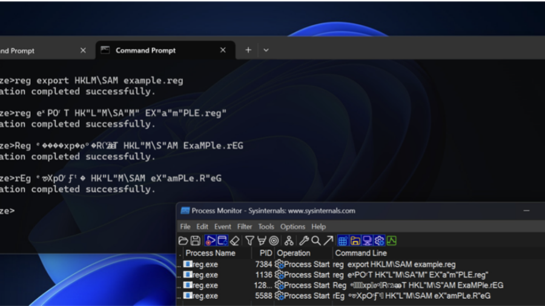Toggle Show File System Activity filter
Viewport: 545px width, 306px height.
pos(355,241)
